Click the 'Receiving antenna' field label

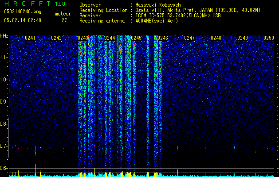point(102,21)
